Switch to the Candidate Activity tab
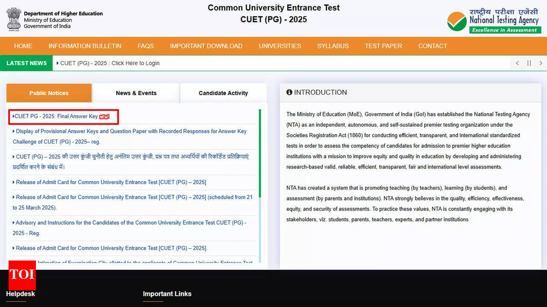Viewport: 547px width, 307px height. (x=223, y=93)
